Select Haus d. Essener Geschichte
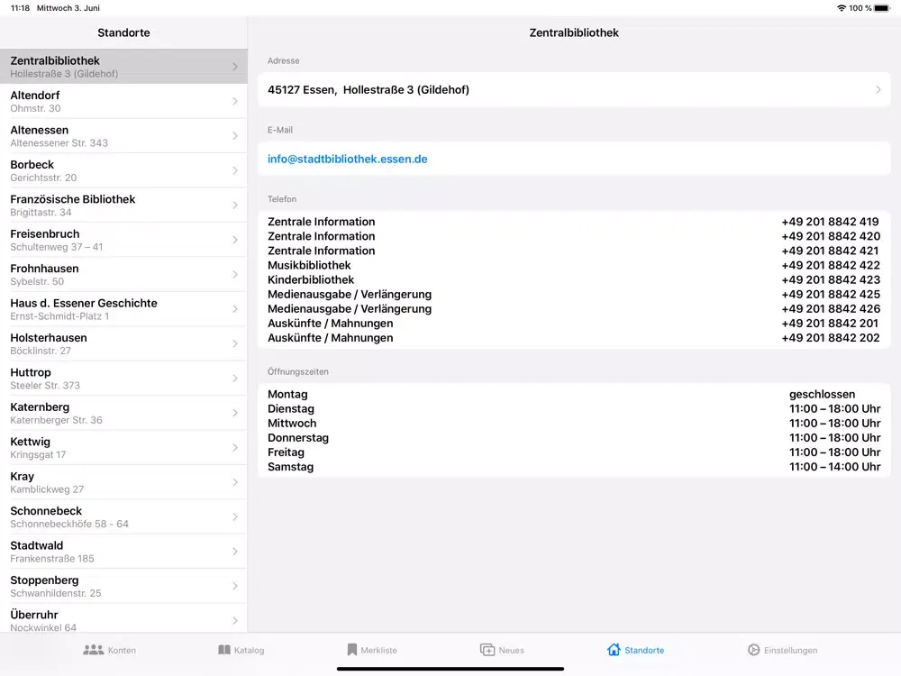This screenshot has height=676, width=901. tap(123, 309)
